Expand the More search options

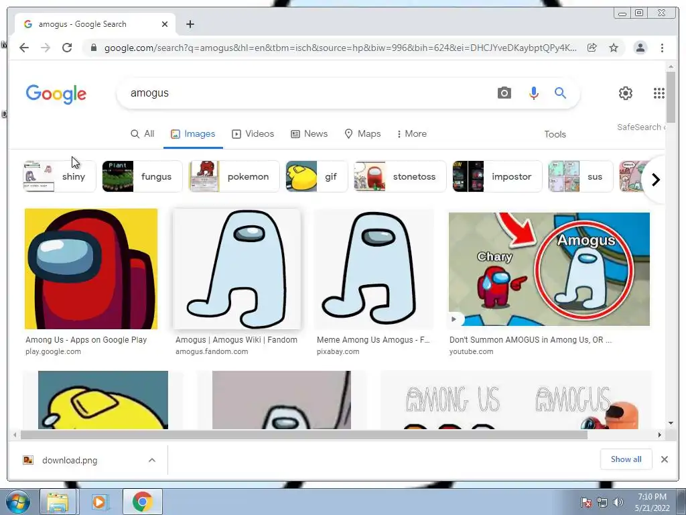coord(412,133)
